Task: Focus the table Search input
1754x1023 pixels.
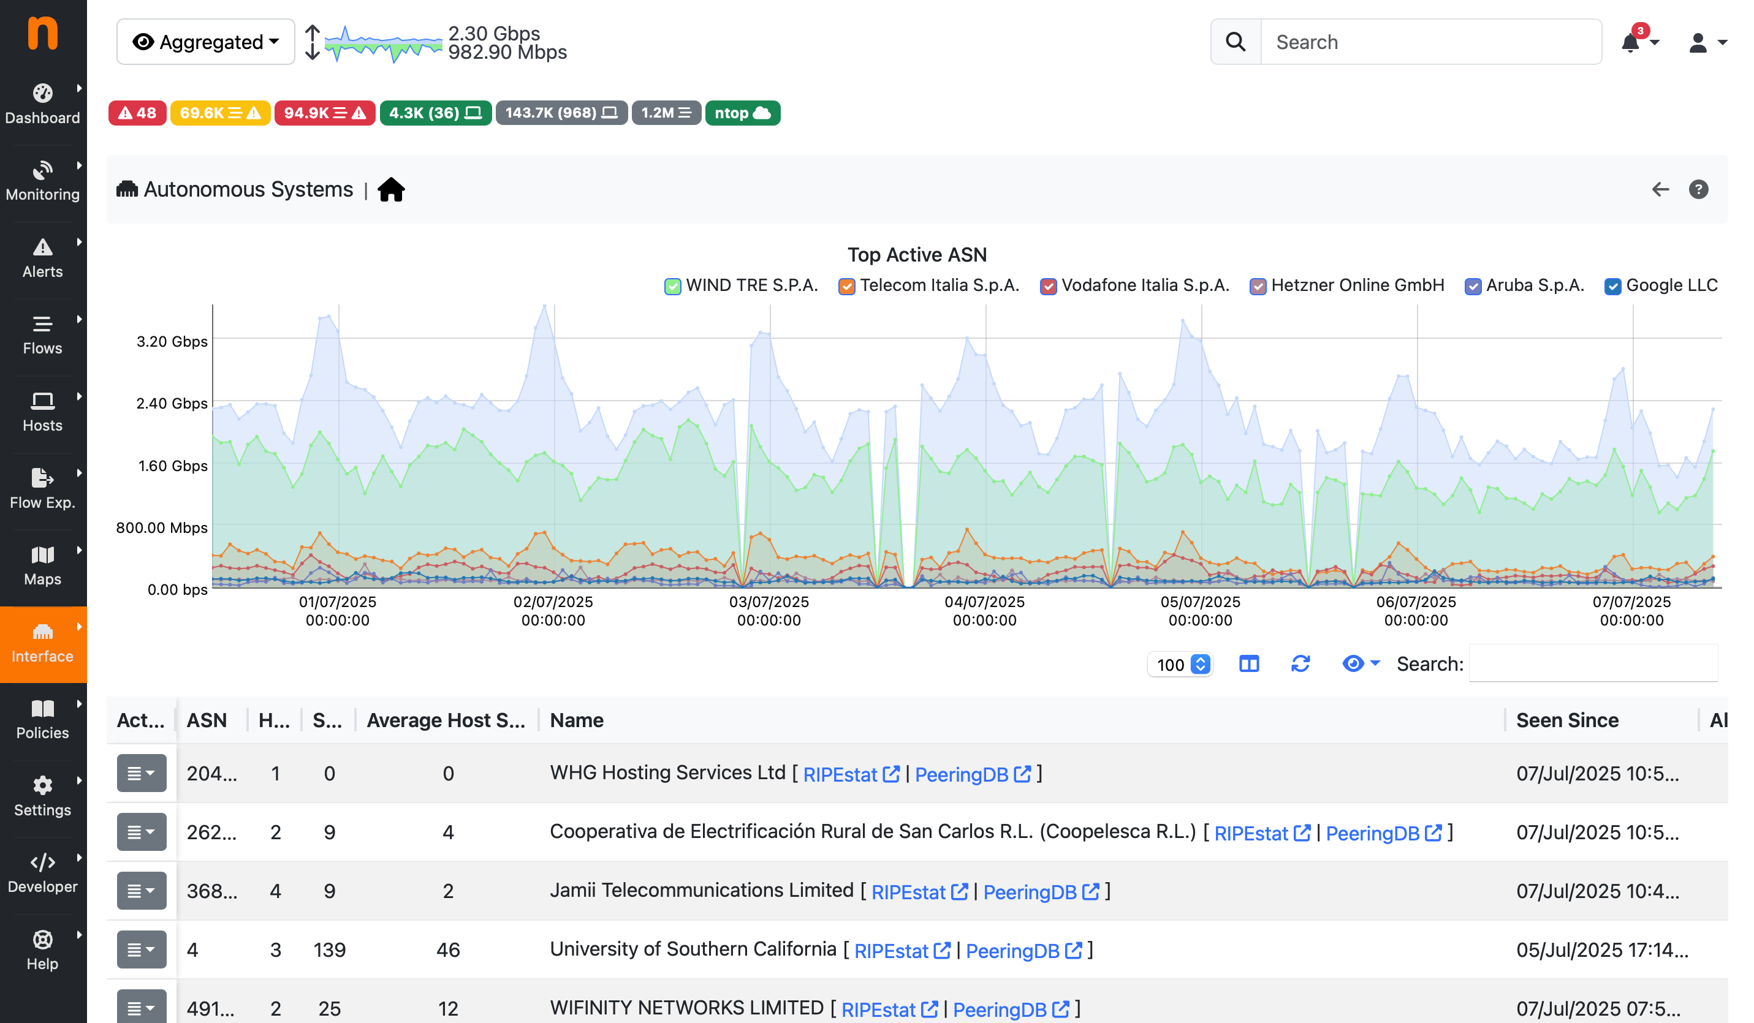Action: click(1593, 664)
